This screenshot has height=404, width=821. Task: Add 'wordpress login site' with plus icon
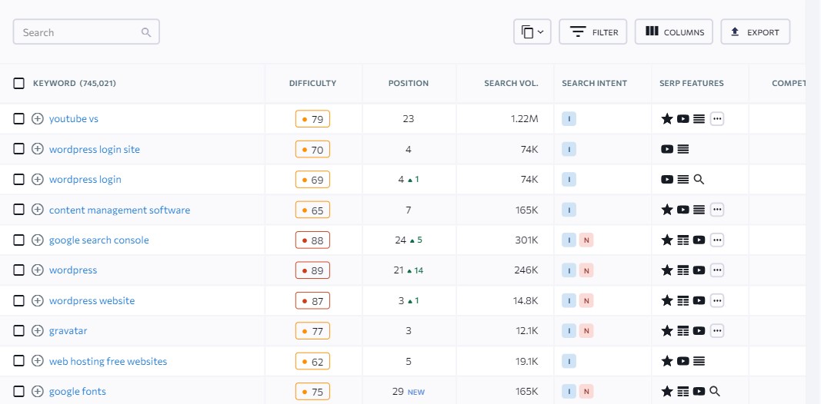pos(37,149)
